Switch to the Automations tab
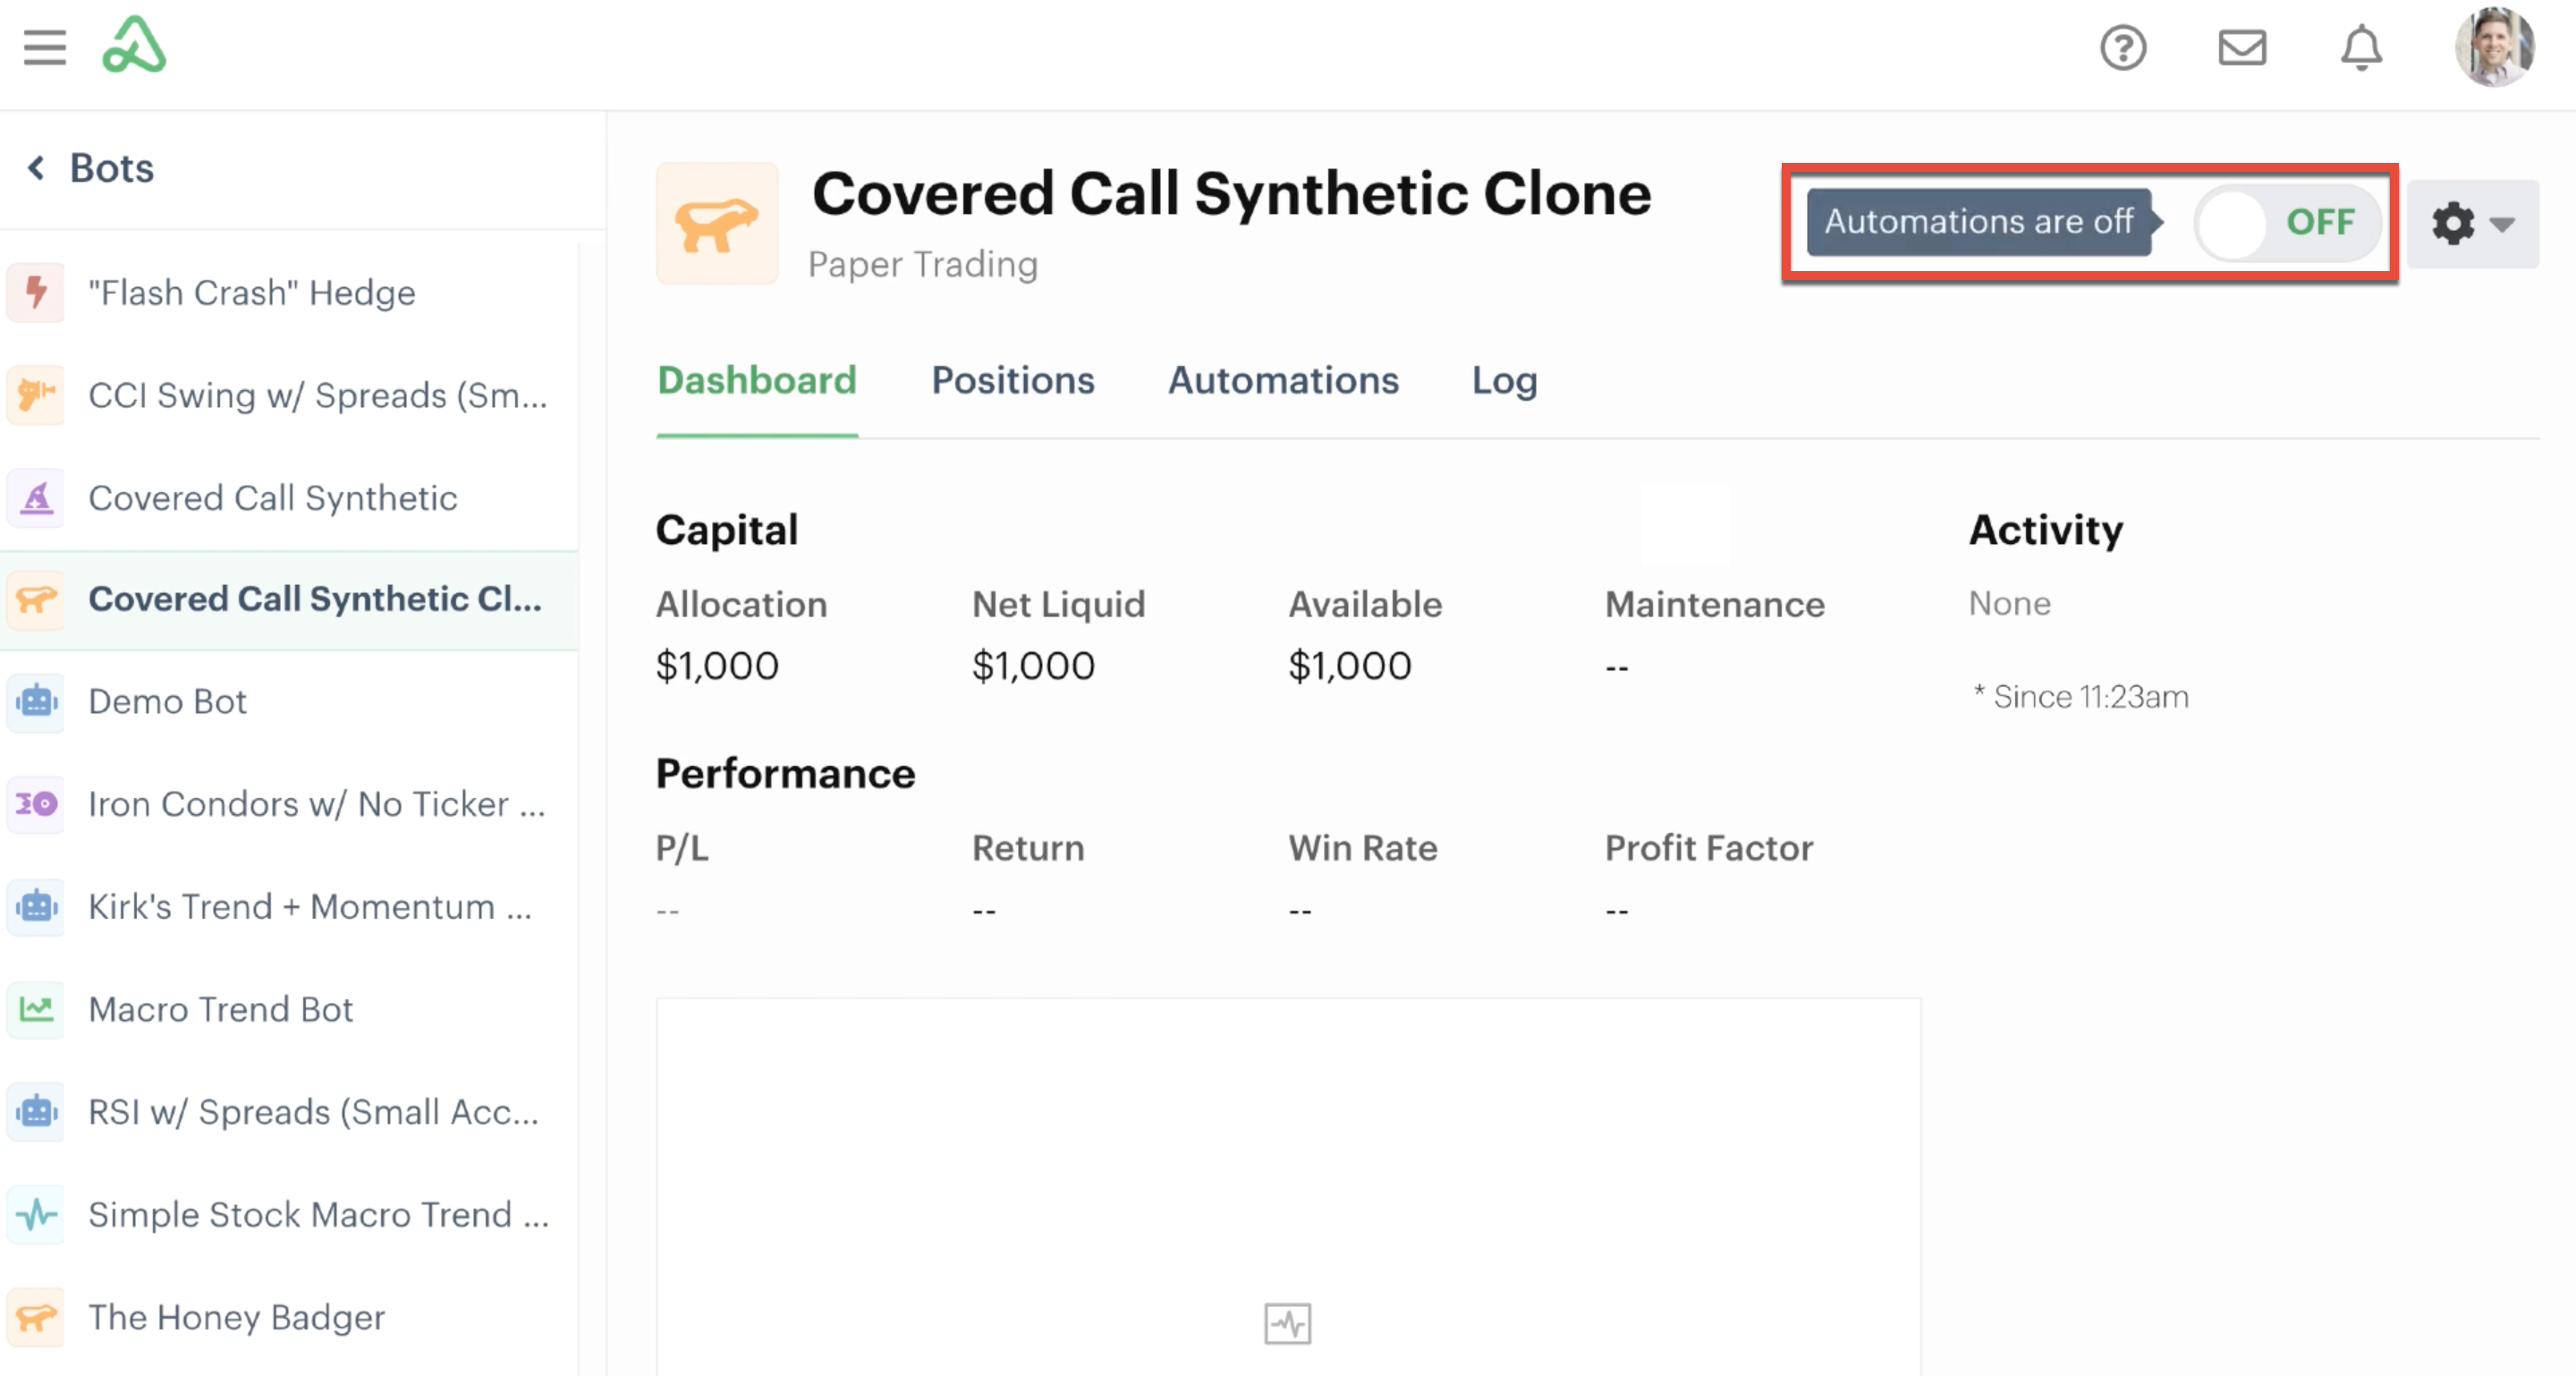The height and width of the screenshot is (1376, 2576). (1283, 380)
